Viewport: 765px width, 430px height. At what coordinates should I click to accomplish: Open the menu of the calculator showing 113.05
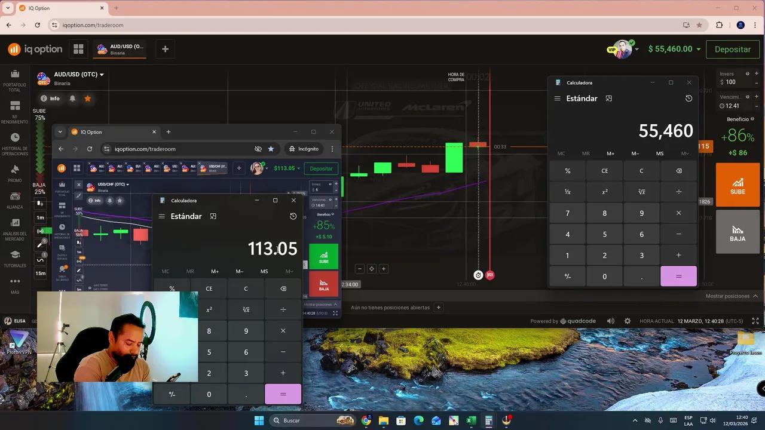point(161,216)
